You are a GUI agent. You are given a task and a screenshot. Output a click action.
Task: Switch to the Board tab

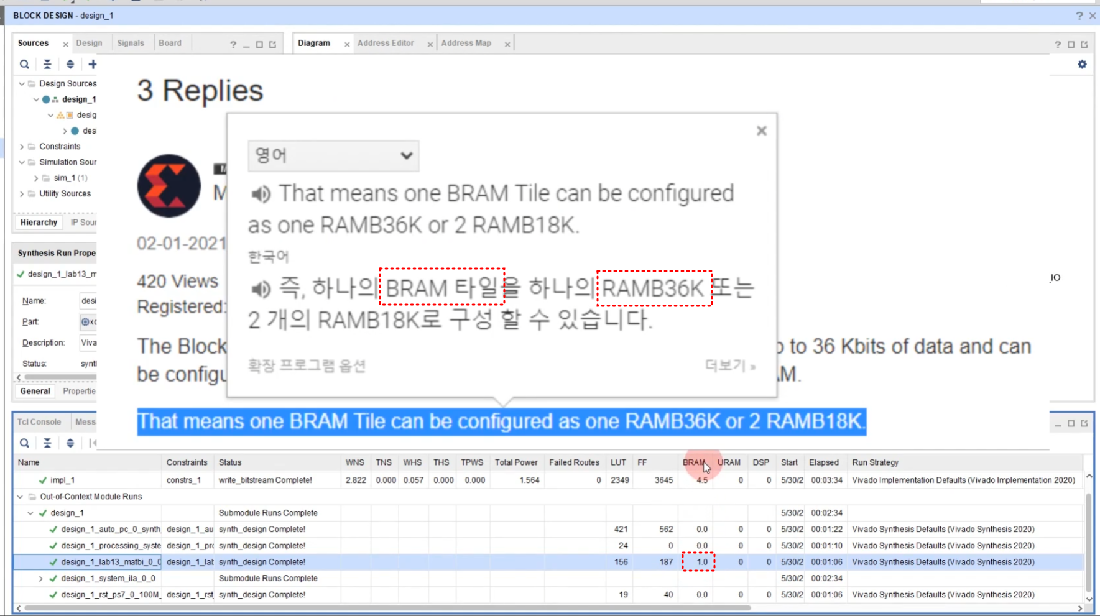point(170,43)
